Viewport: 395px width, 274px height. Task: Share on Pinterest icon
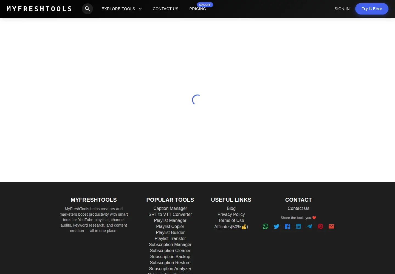pos(320,226)
